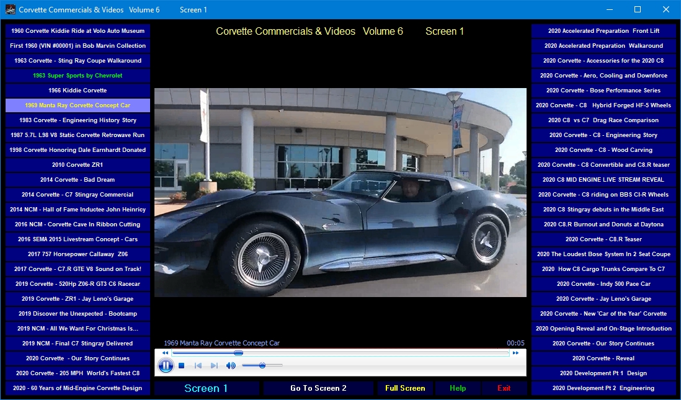The height and width of the screenshot is (400, 681).
Task: Click the next track button
Action: point(214,366)
